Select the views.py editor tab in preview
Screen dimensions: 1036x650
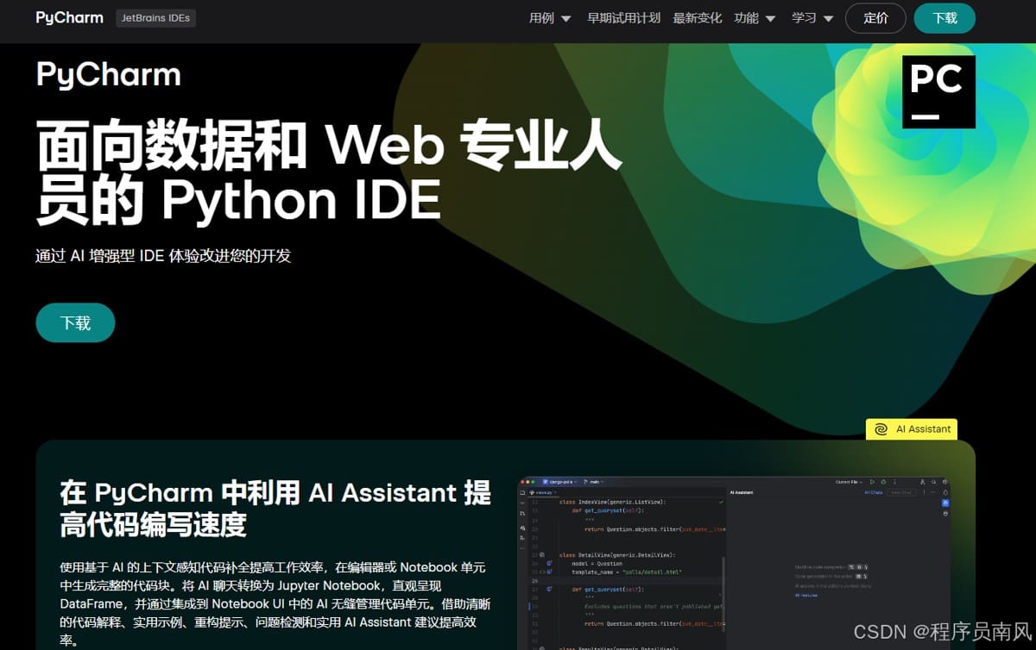click(x=542, y=492)
